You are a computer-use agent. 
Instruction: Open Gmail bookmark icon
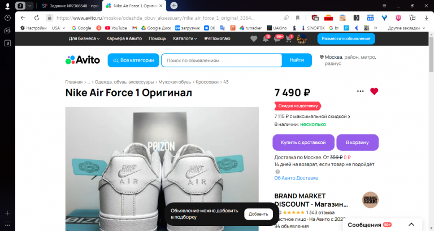click(x=134, y=28)
